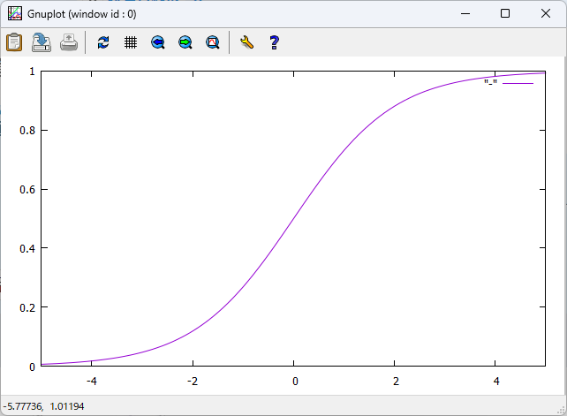Viewport: 567px width, 416px height.
Task: Open the Gnuplot window system menu icon
Action: [14, 14]
